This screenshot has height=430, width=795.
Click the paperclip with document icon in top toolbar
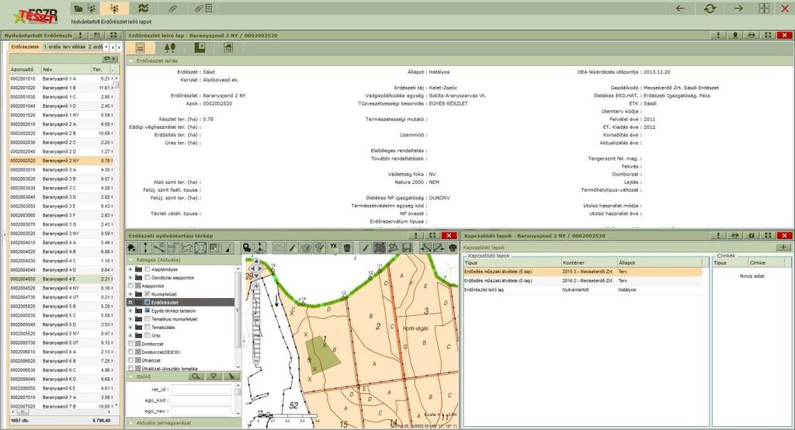(203, 9)
